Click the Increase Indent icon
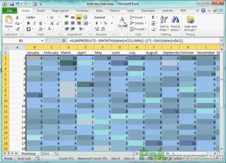226x163 pixels. pos(72,29)
